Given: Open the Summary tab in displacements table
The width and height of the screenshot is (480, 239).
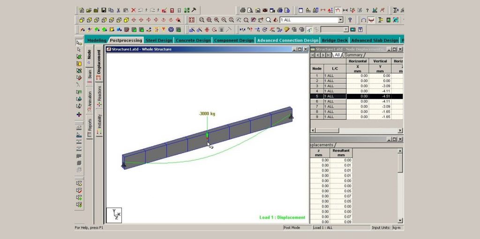Looking at the screenshot, I should click(x=353, y=55).
